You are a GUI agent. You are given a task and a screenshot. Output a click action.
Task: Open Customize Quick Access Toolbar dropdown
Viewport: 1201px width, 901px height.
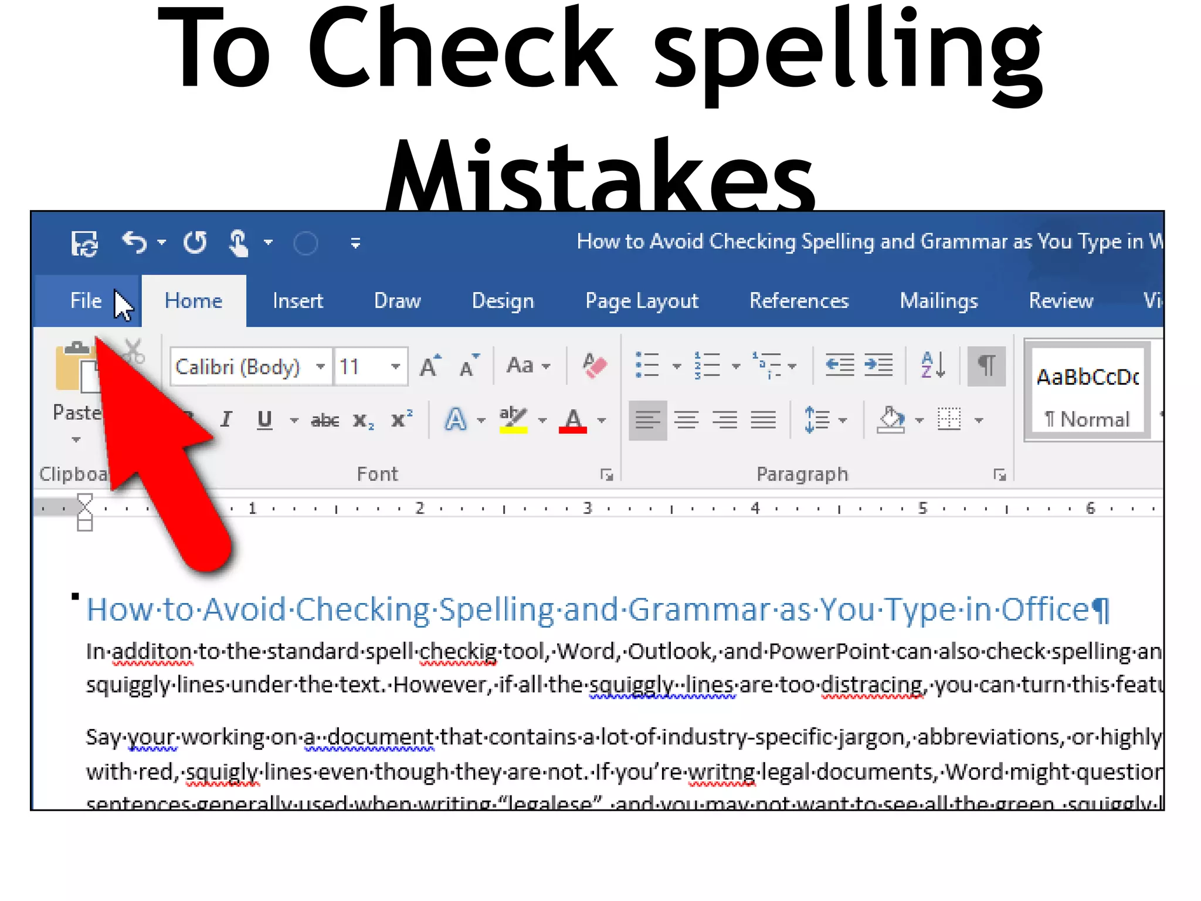point(355,242)
